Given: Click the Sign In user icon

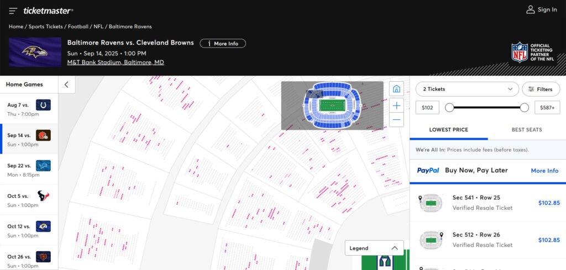Looking at the screenshot, I should [x=531, y=9].
